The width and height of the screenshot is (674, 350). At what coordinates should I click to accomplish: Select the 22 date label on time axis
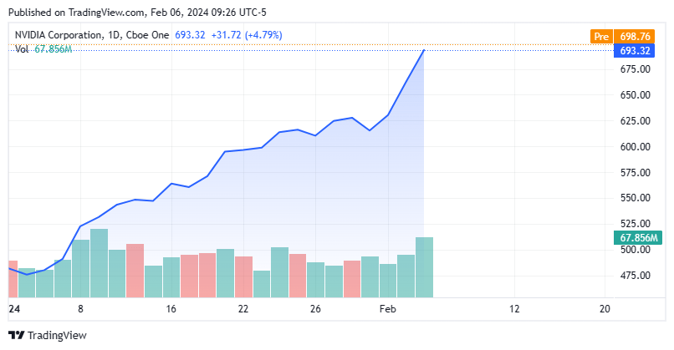[x=243, y=309]
